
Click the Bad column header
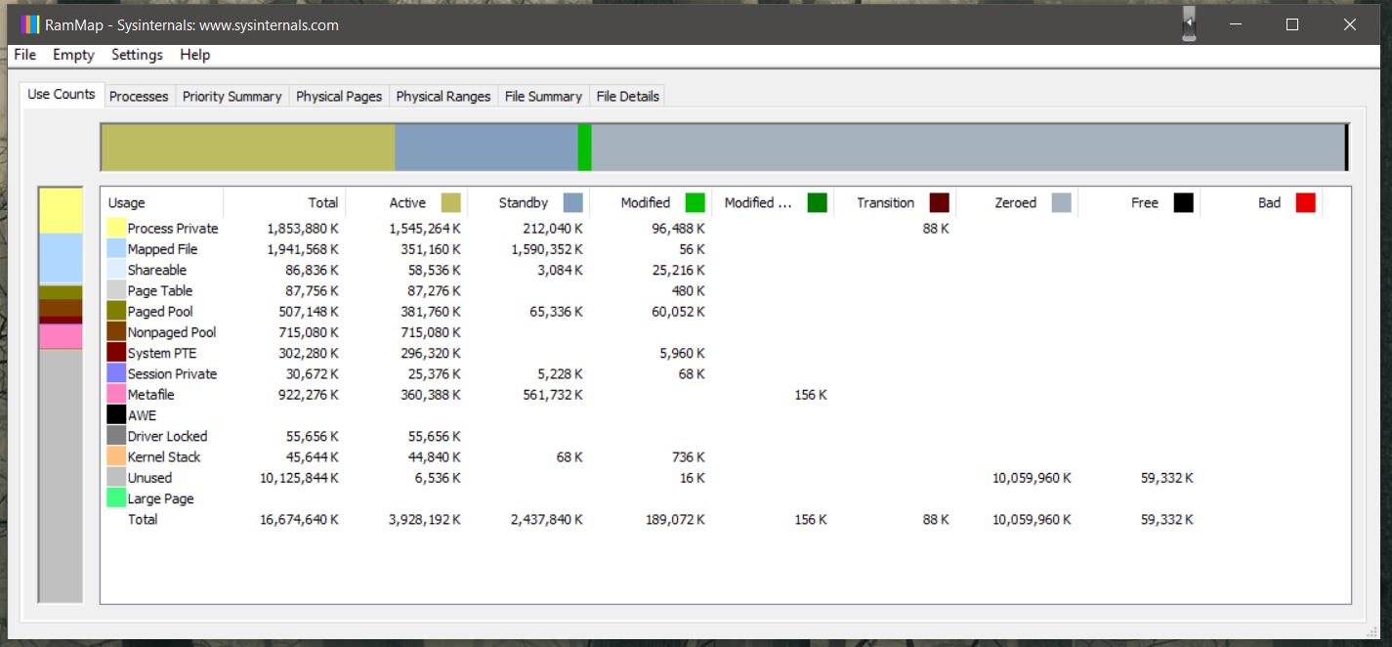[1261, 202]
